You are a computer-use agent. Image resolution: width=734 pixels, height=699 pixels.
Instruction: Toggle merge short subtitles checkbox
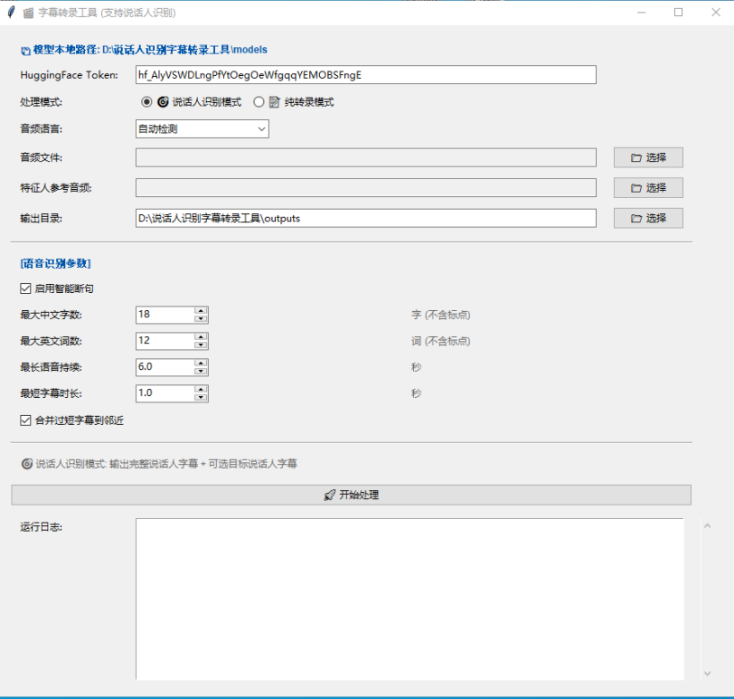pyautogui.click(x=25, y=420)
